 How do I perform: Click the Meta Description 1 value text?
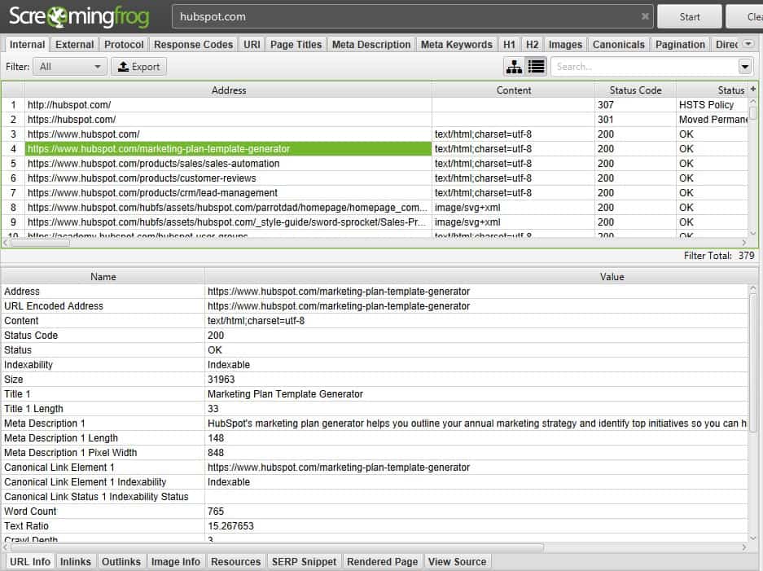(477, 423)
